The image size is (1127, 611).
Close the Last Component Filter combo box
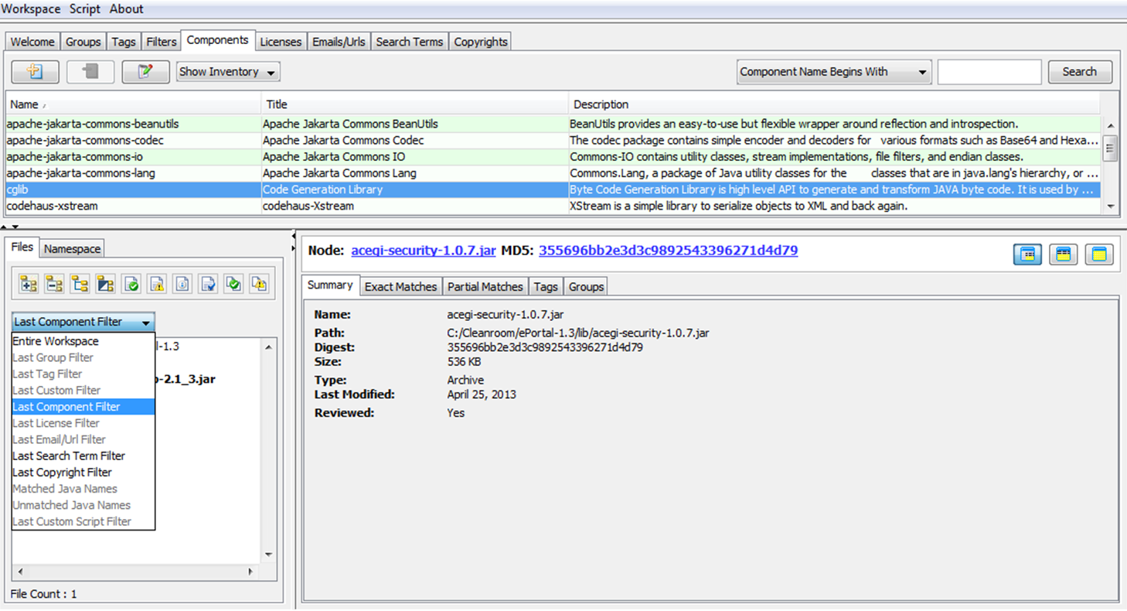click(83, 322)
